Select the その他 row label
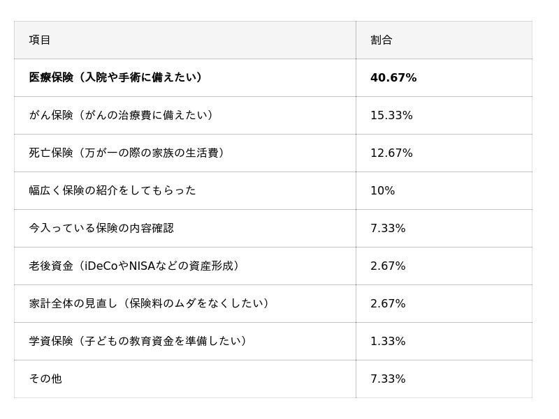The height and width of the screenshot is (419, 559). 45,379
